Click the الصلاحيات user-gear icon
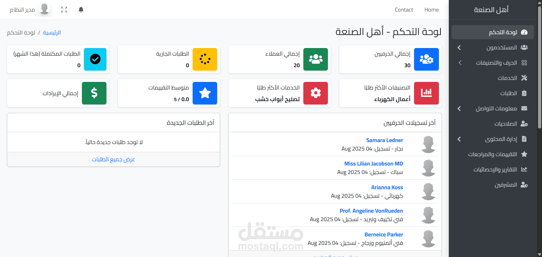This screenshot has width=542, height=257. (x=524, y=124)
